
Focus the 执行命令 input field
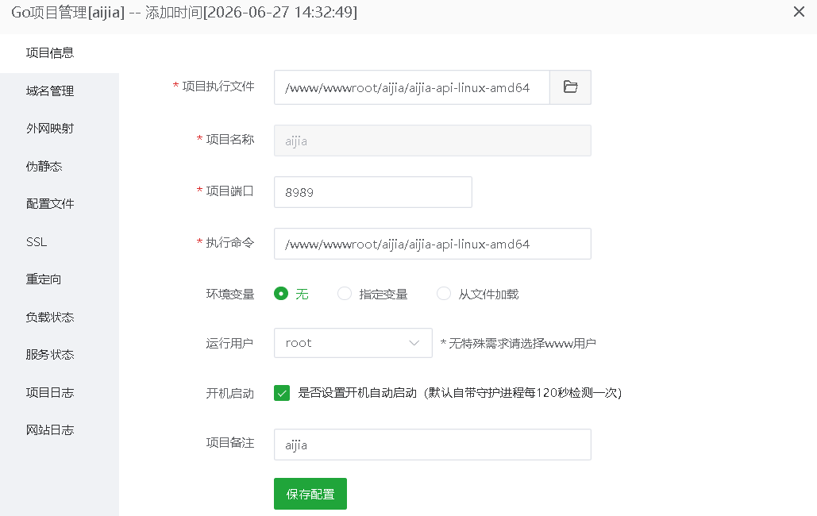(433, 244)
